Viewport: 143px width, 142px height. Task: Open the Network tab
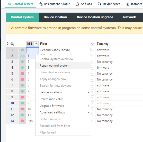click(130, 17)
